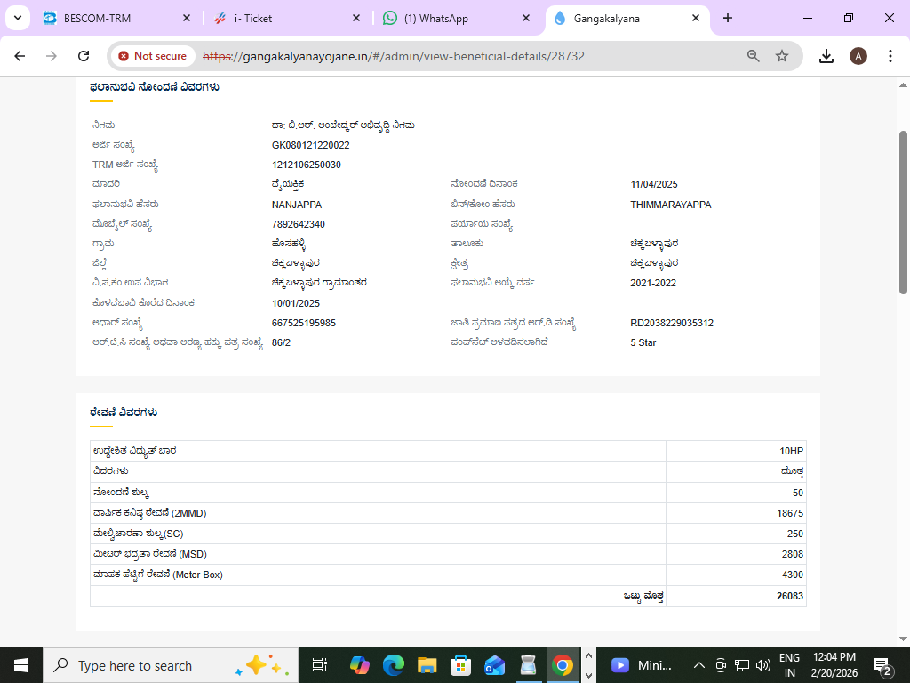The image size is (910, 683).
Task: Open network status tray icon
Action: (742, 665)
